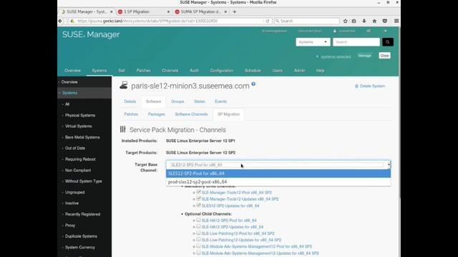458x257 pixels.
Task: Open a new browser tab with the plus
Action: (235, 11)
